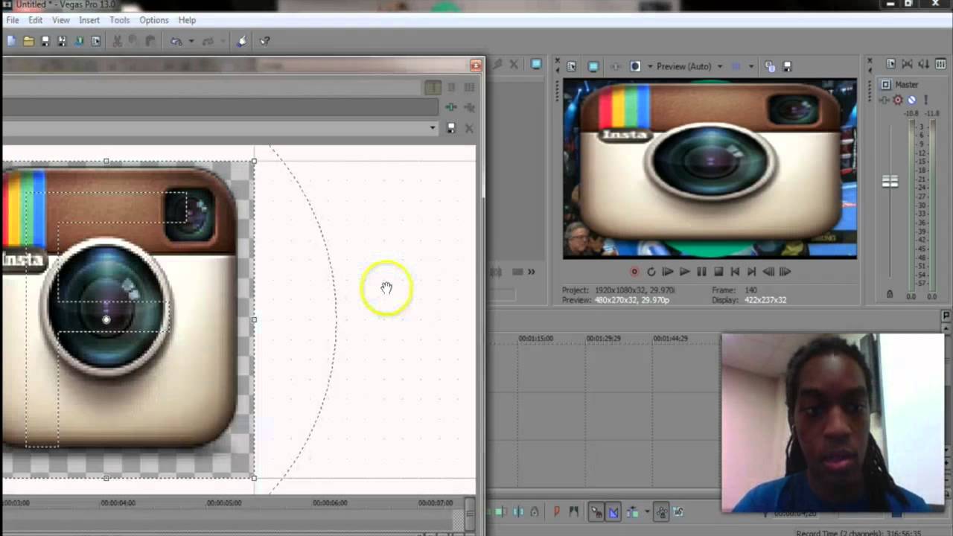The image size is (953, 536).
Task: Pause playback under the preview
Action: coord(701,272)
